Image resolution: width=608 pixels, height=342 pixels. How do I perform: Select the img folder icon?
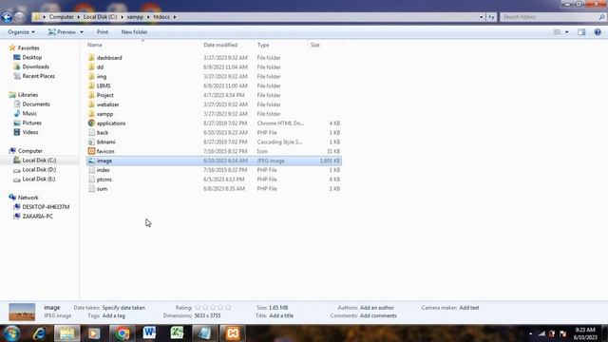pyautogui.click(x=91, y=76)
